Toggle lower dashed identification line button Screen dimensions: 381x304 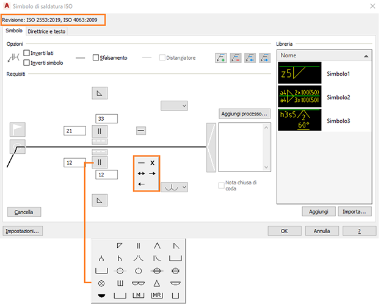pyautogui.click(x=100, y=152)
